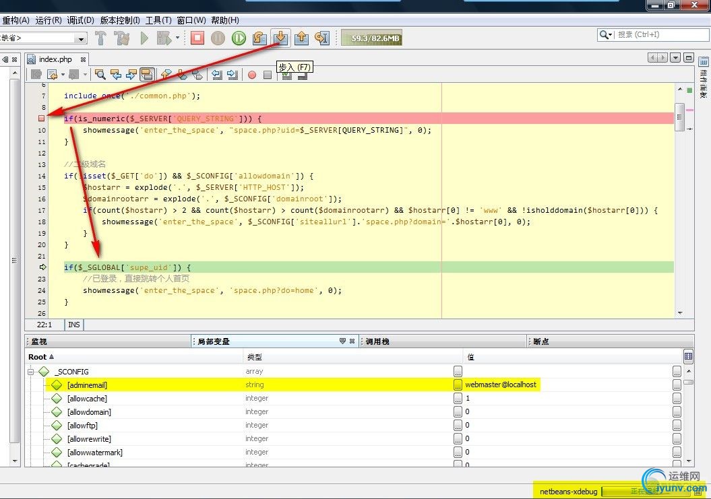Close the index.php tab
Screen dimensions: 711x499
point(83,59)
